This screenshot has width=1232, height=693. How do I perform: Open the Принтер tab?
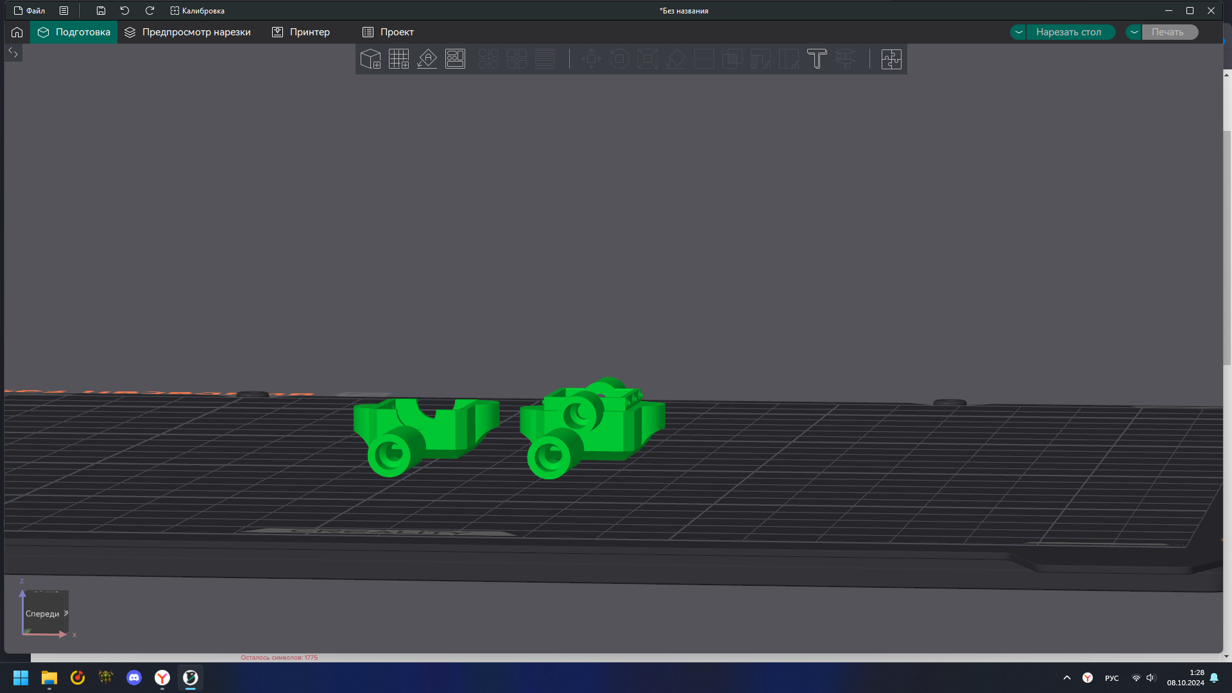[301, 32]
